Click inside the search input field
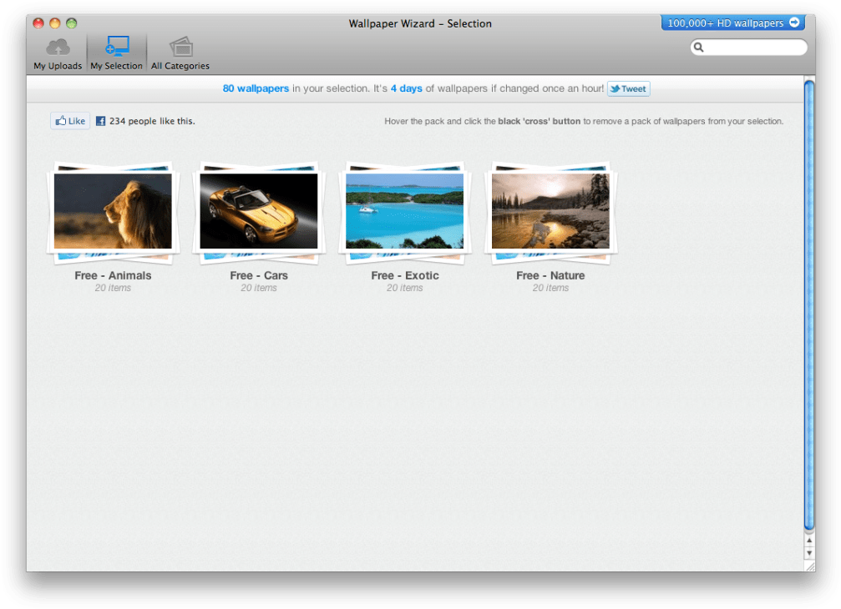 (747, 48)
